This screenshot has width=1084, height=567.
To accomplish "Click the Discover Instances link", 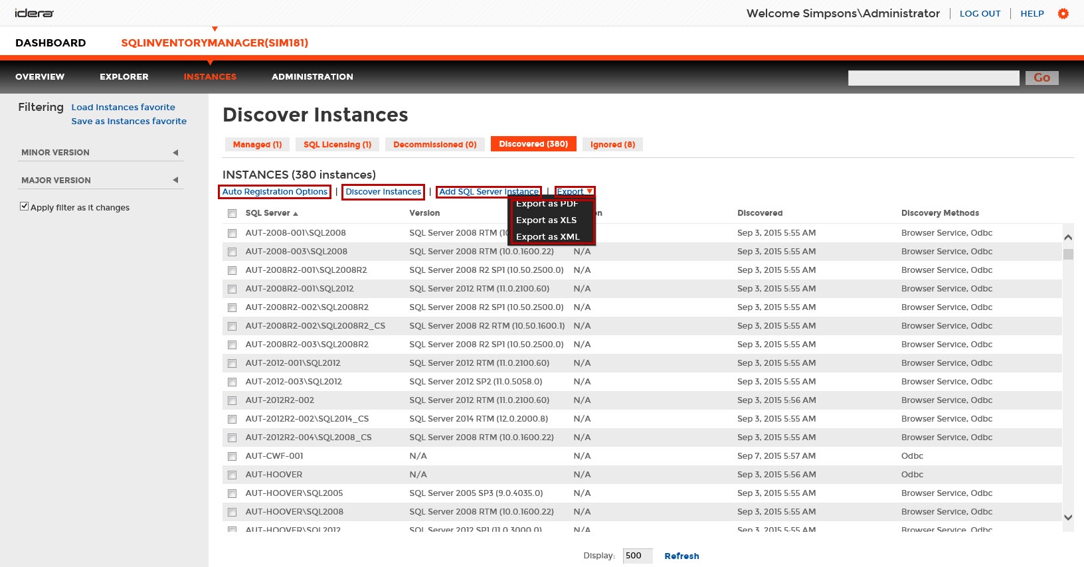I will point(383,192).
